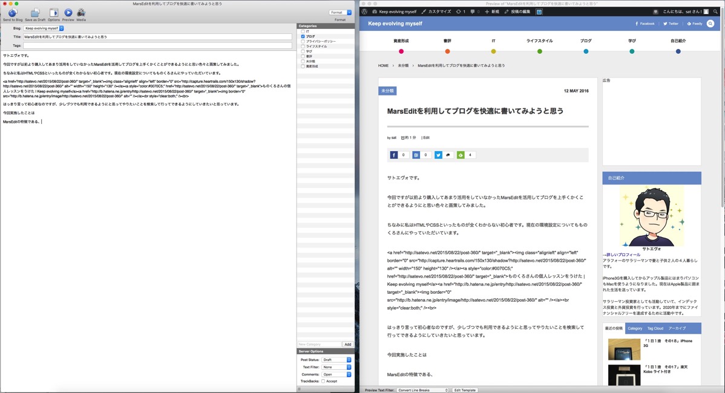Click the Send to Blog toolbar icon
Screen dimensions: 725x393
tap(13, 13)
